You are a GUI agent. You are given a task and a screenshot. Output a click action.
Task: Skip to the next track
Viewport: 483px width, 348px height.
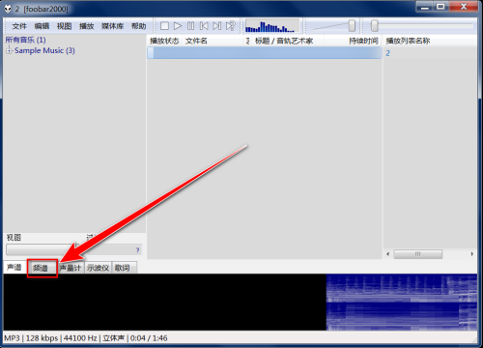(x=217, y=26)
